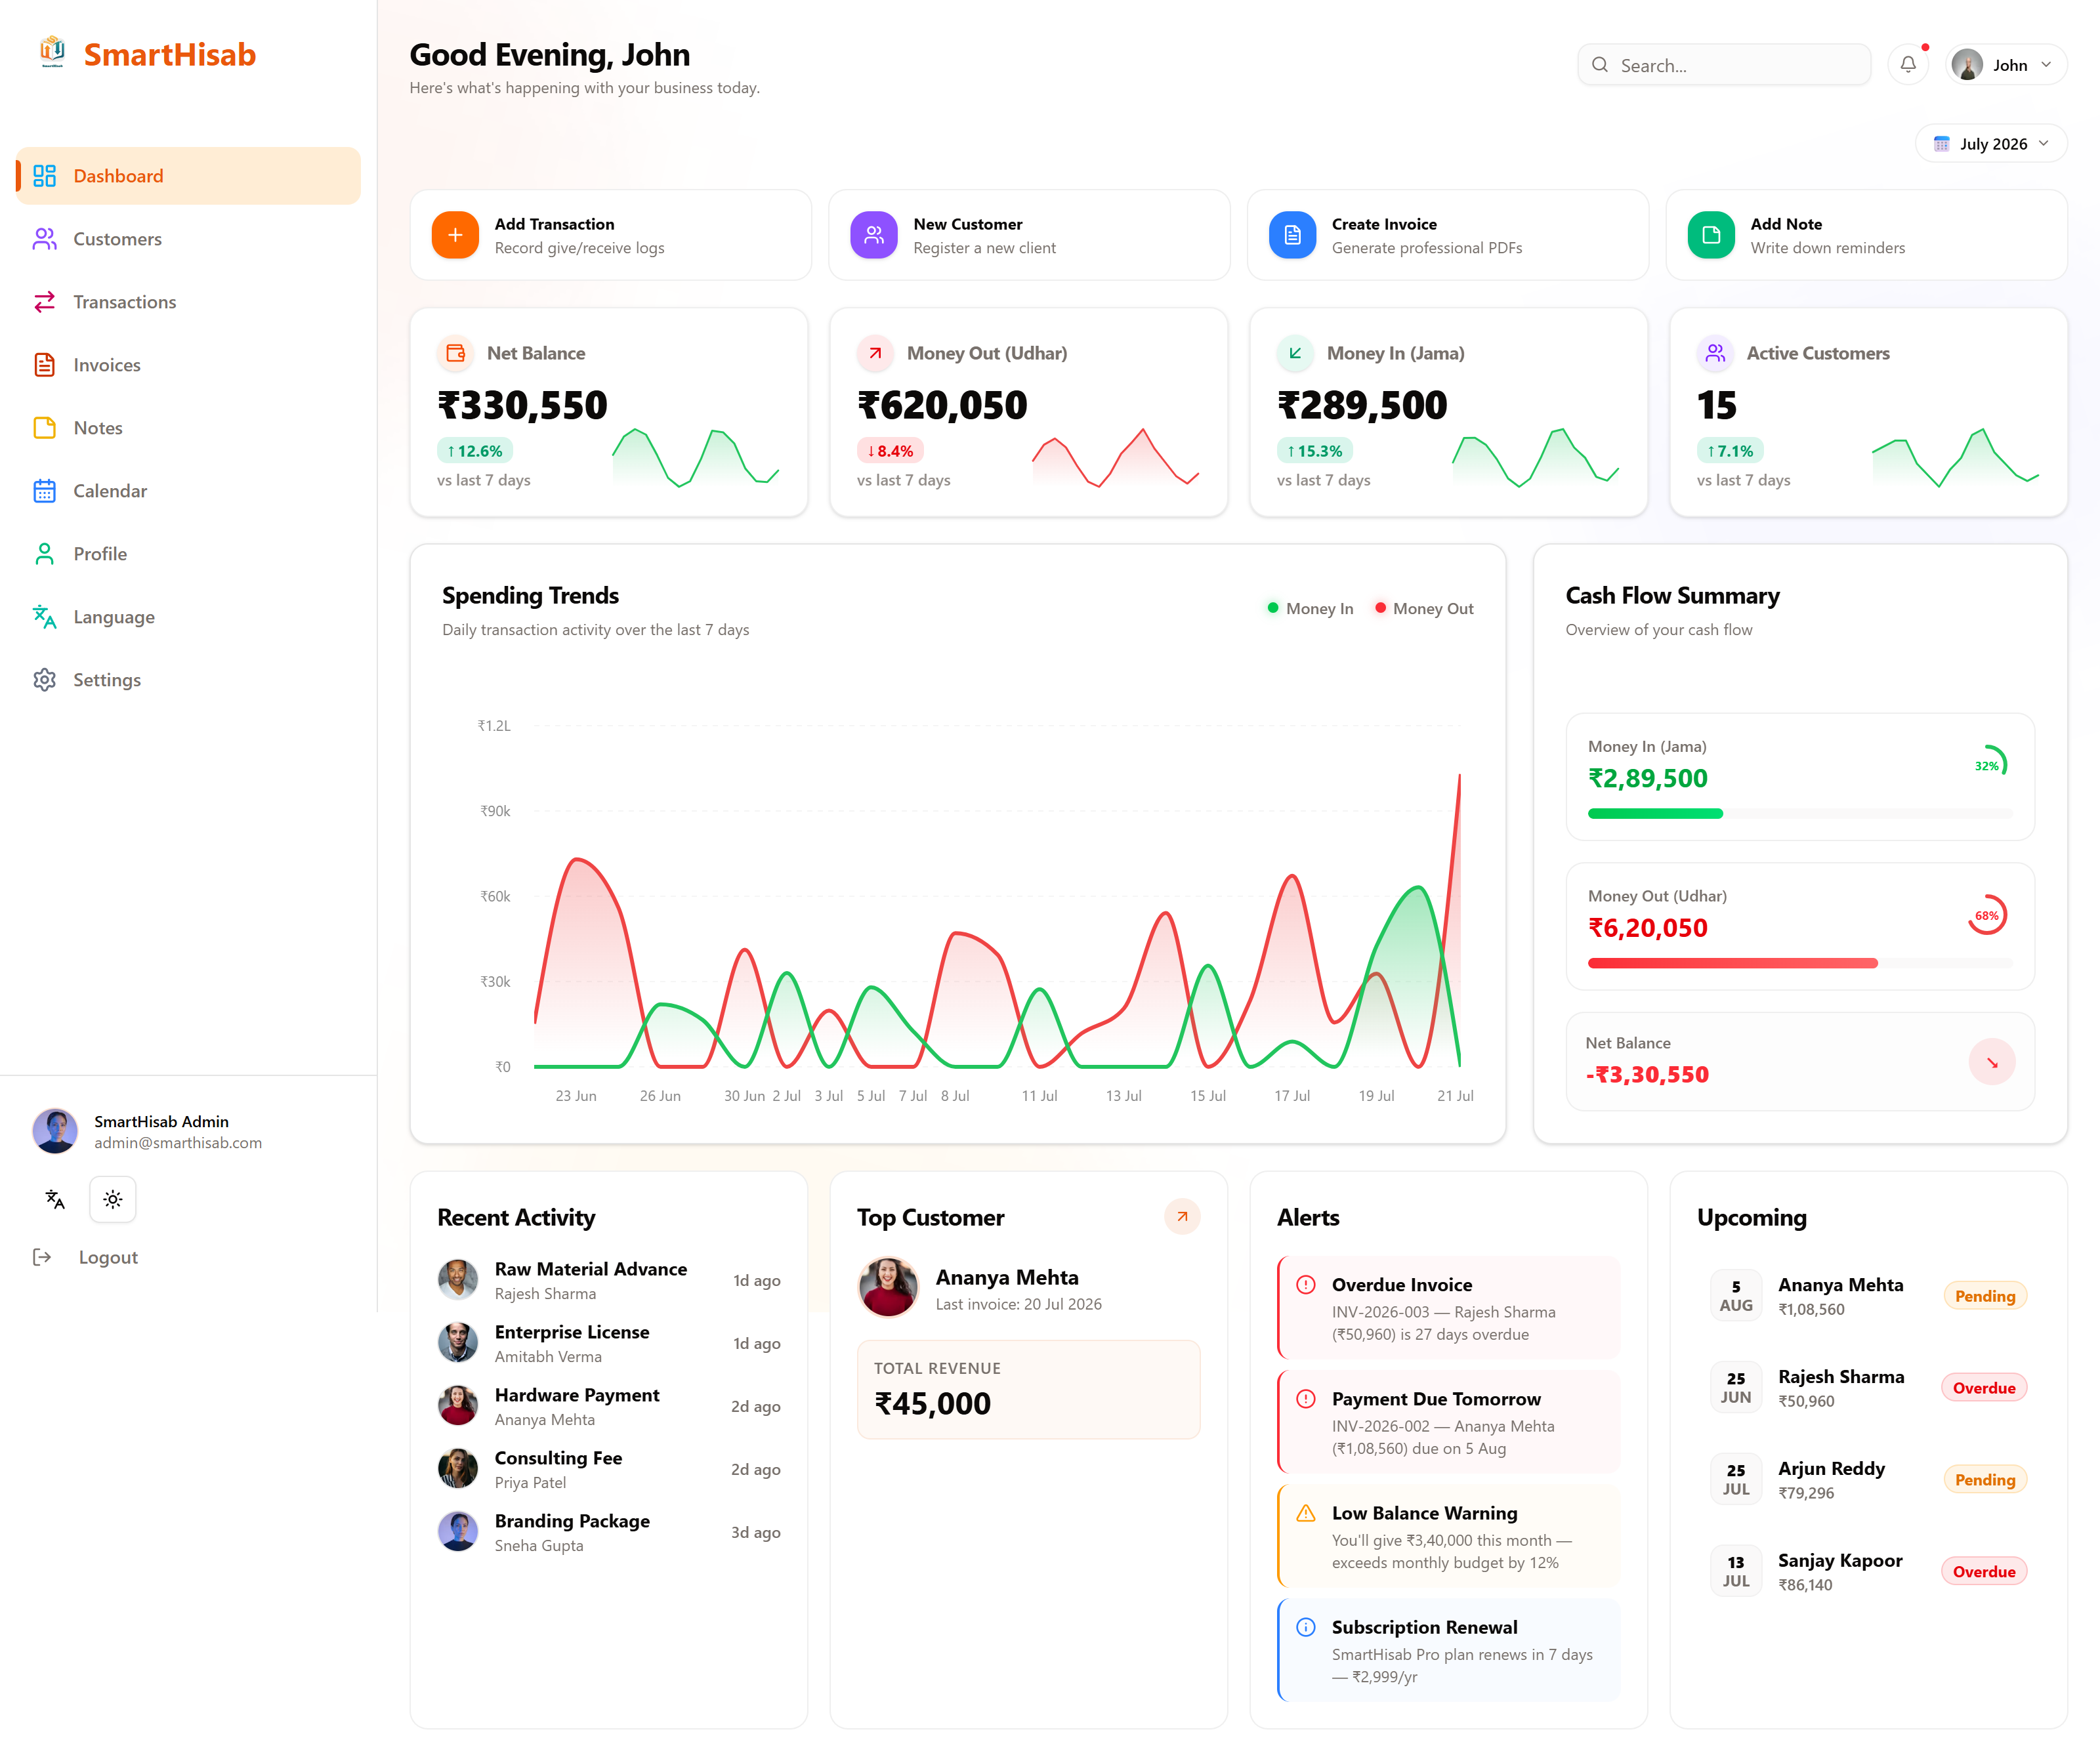Click the purple New Customer icon

874,235
